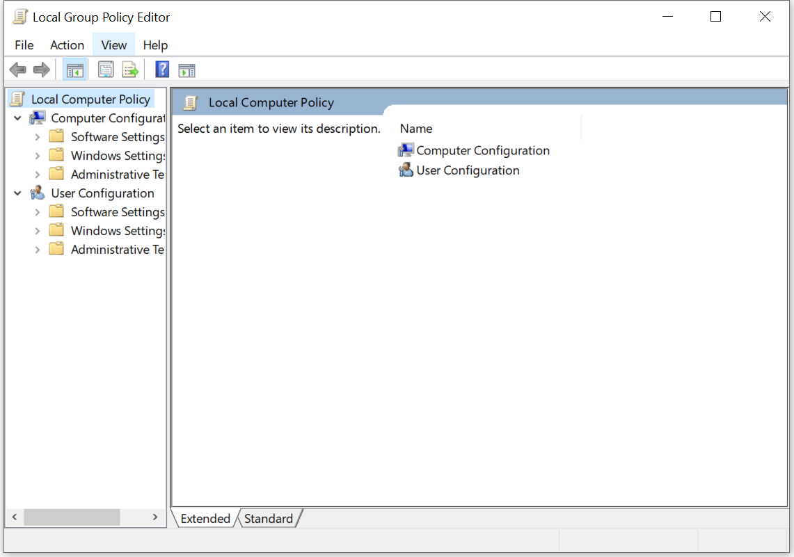Click the tree pane horizontal scrollbar thumb

coord(72,517)
